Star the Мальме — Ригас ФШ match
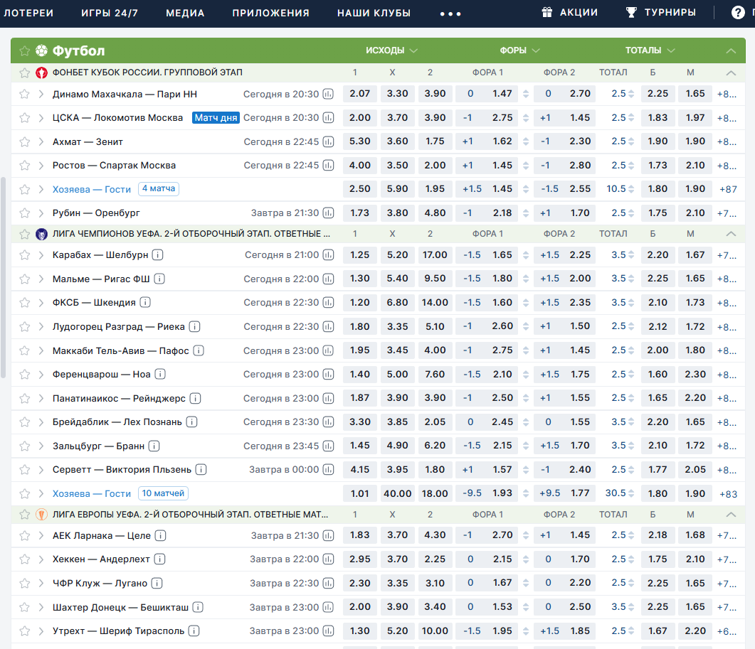The width and height of the screenshot is (755, 649). point(25,279)
